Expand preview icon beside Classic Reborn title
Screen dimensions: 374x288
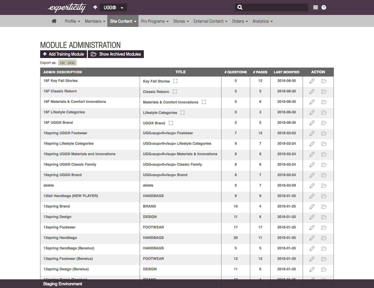pyautogui.click(x=175, y=92)
